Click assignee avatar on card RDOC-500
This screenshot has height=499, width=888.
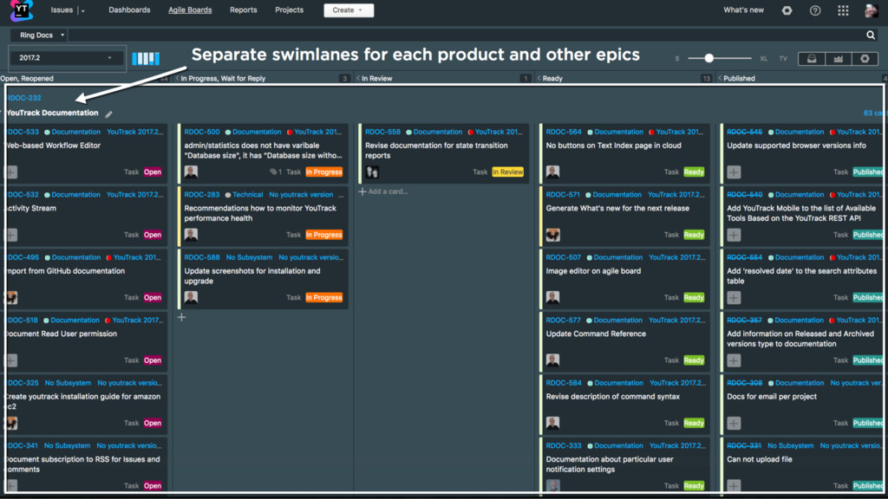click(191, 172)
